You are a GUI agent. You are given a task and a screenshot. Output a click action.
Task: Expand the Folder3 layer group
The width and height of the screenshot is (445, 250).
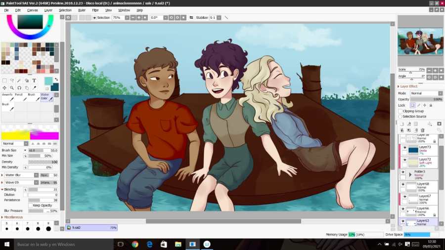[410, 174]
